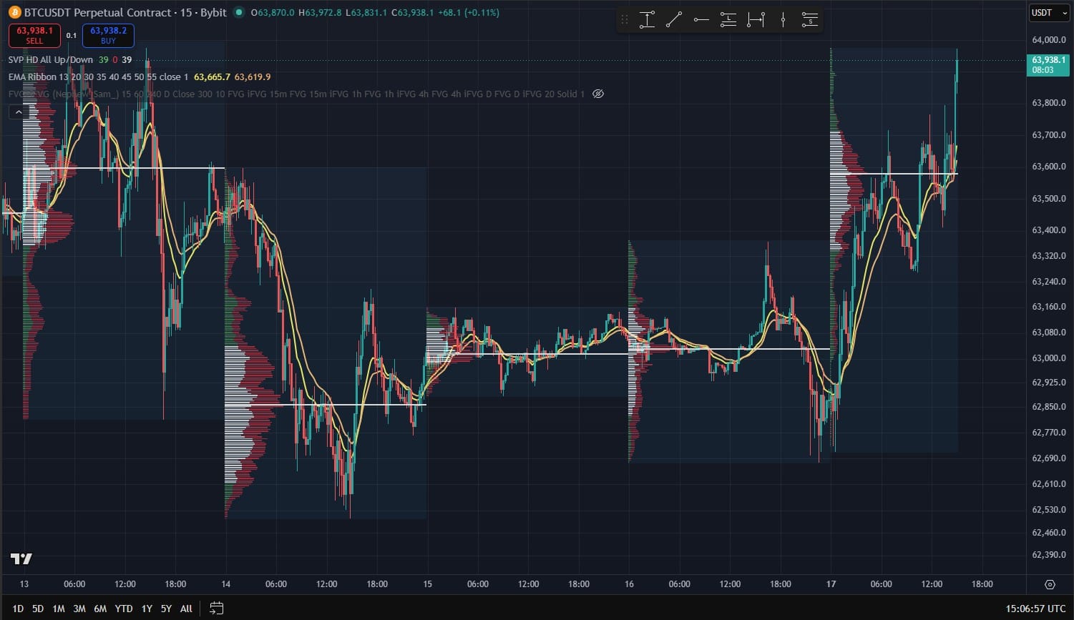
Task: Click the TradingView logo on chart
Action: coord(21,559)
